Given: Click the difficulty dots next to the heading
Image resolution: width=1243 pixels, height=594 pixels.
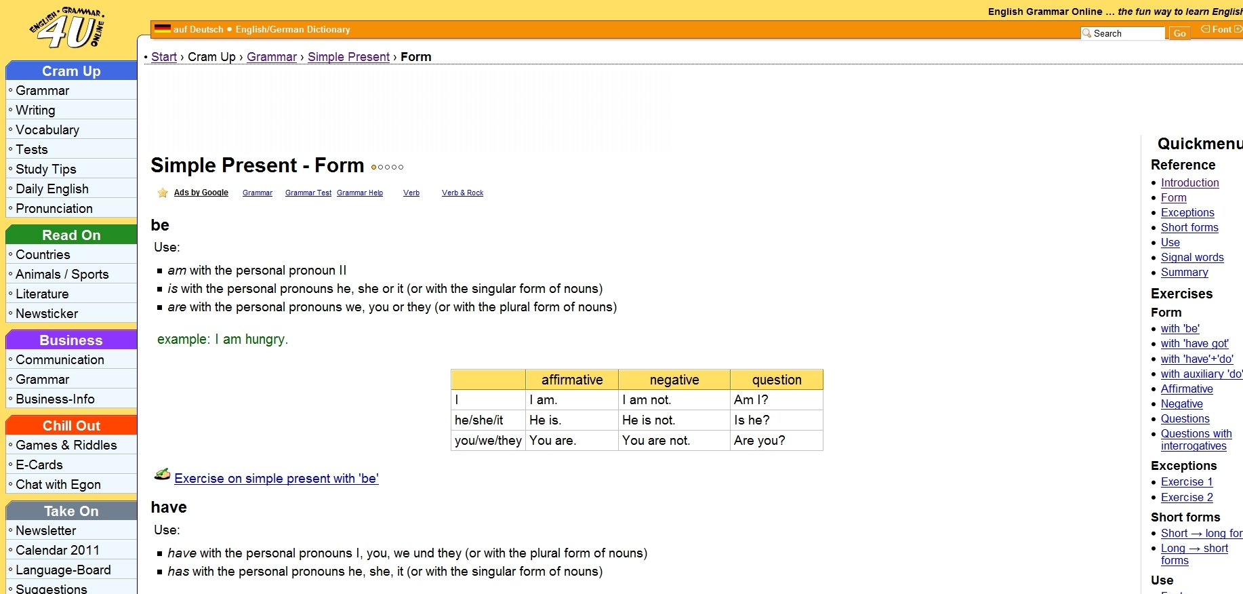Looking at the screenshot, I should tap(387, 167).
